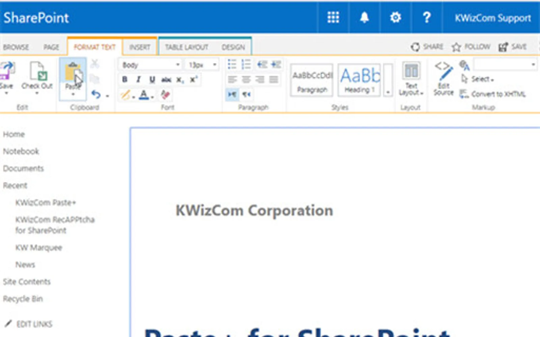
Task: Toggle superscript formatting
Action: [193, 80]
